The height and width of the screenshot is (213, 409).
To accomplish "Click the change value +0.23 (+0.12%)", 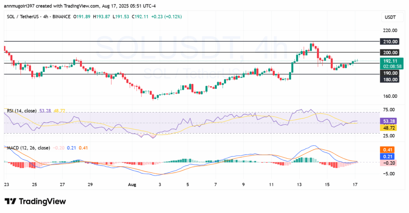I will click(167, 17).
